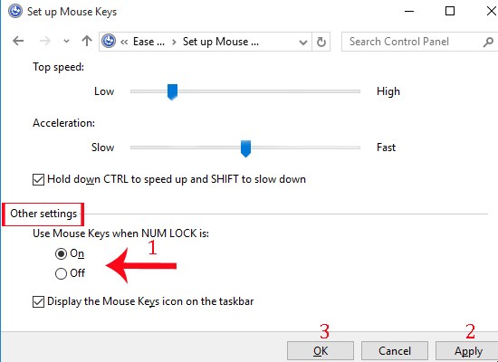Click the Mouse Keys title bar icon
Image resolution: width=498 pixels, height=362 pixels.
click(x=14, y=12)
